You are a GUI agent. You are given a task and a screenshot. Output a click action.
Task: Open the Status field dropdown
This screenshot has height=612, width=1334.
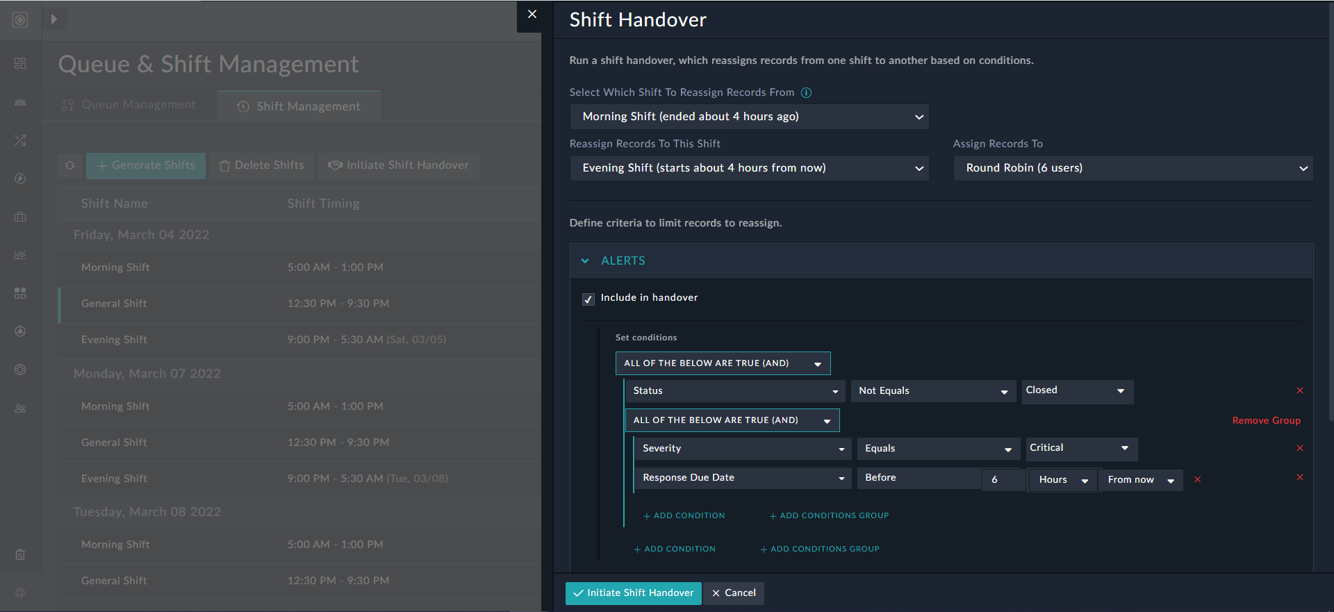point(735,391)
